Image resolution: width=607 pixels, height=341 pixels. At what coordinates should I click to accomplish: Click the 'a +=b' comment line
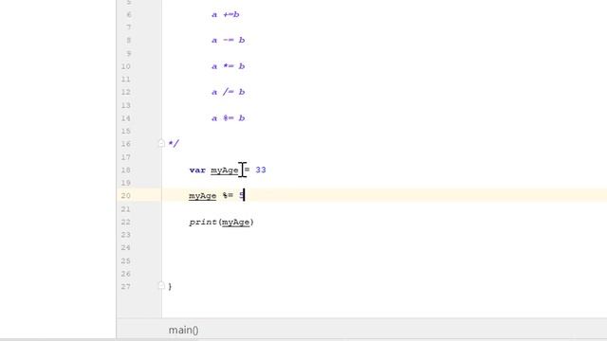tap(226, 15)
